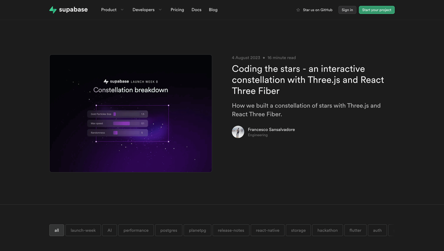Filter posts by release-notes tag

click(x=231, y=230)
